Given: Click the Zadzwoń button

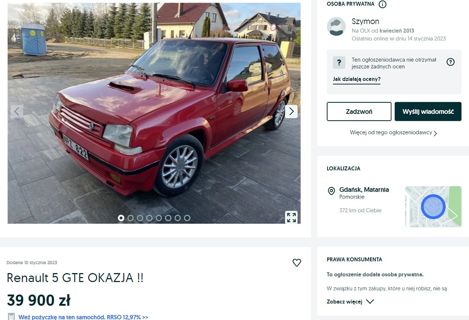Looking at the screenshot, I should [359, 111].
